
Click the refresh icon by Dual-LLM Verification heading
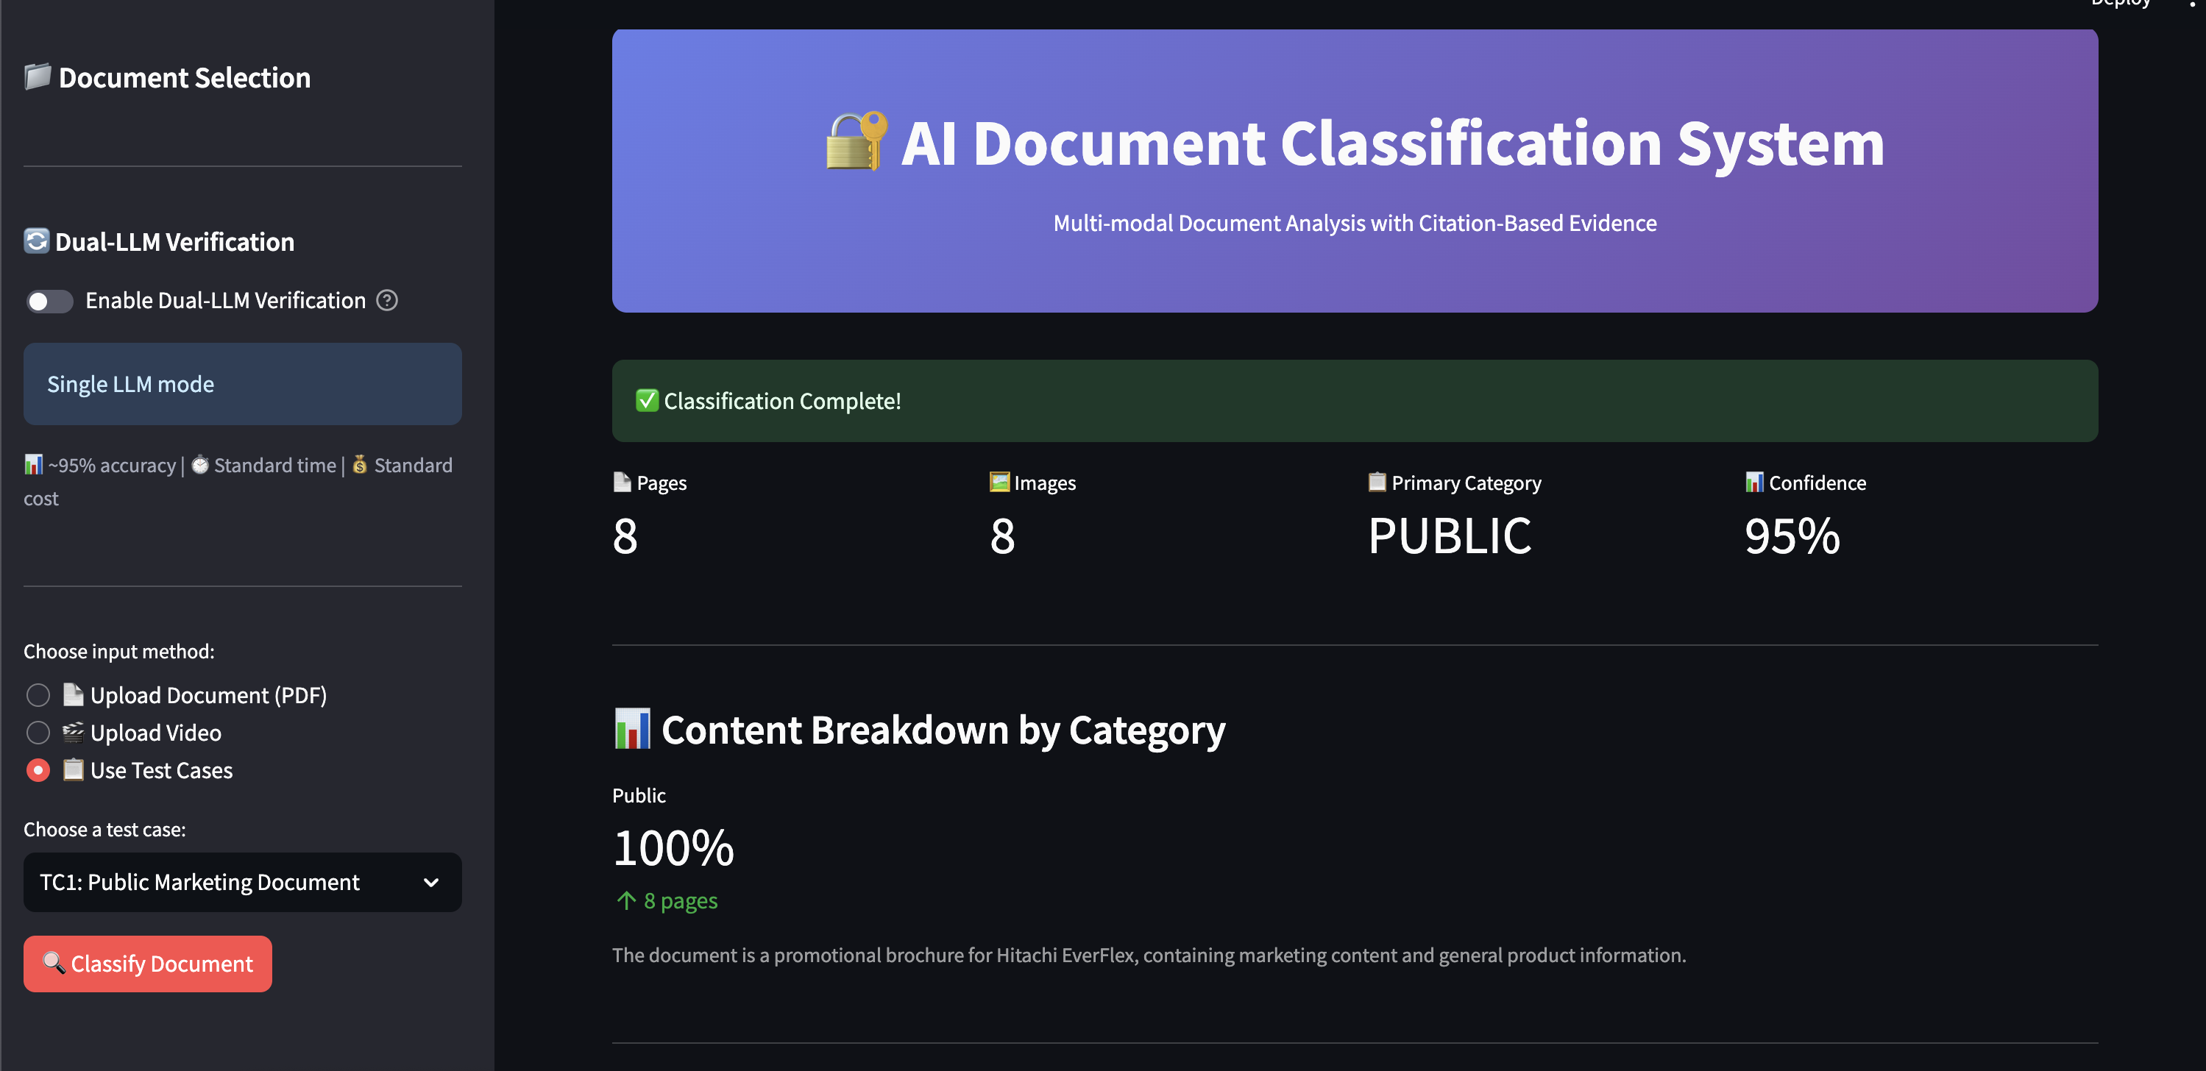point(36,241)
